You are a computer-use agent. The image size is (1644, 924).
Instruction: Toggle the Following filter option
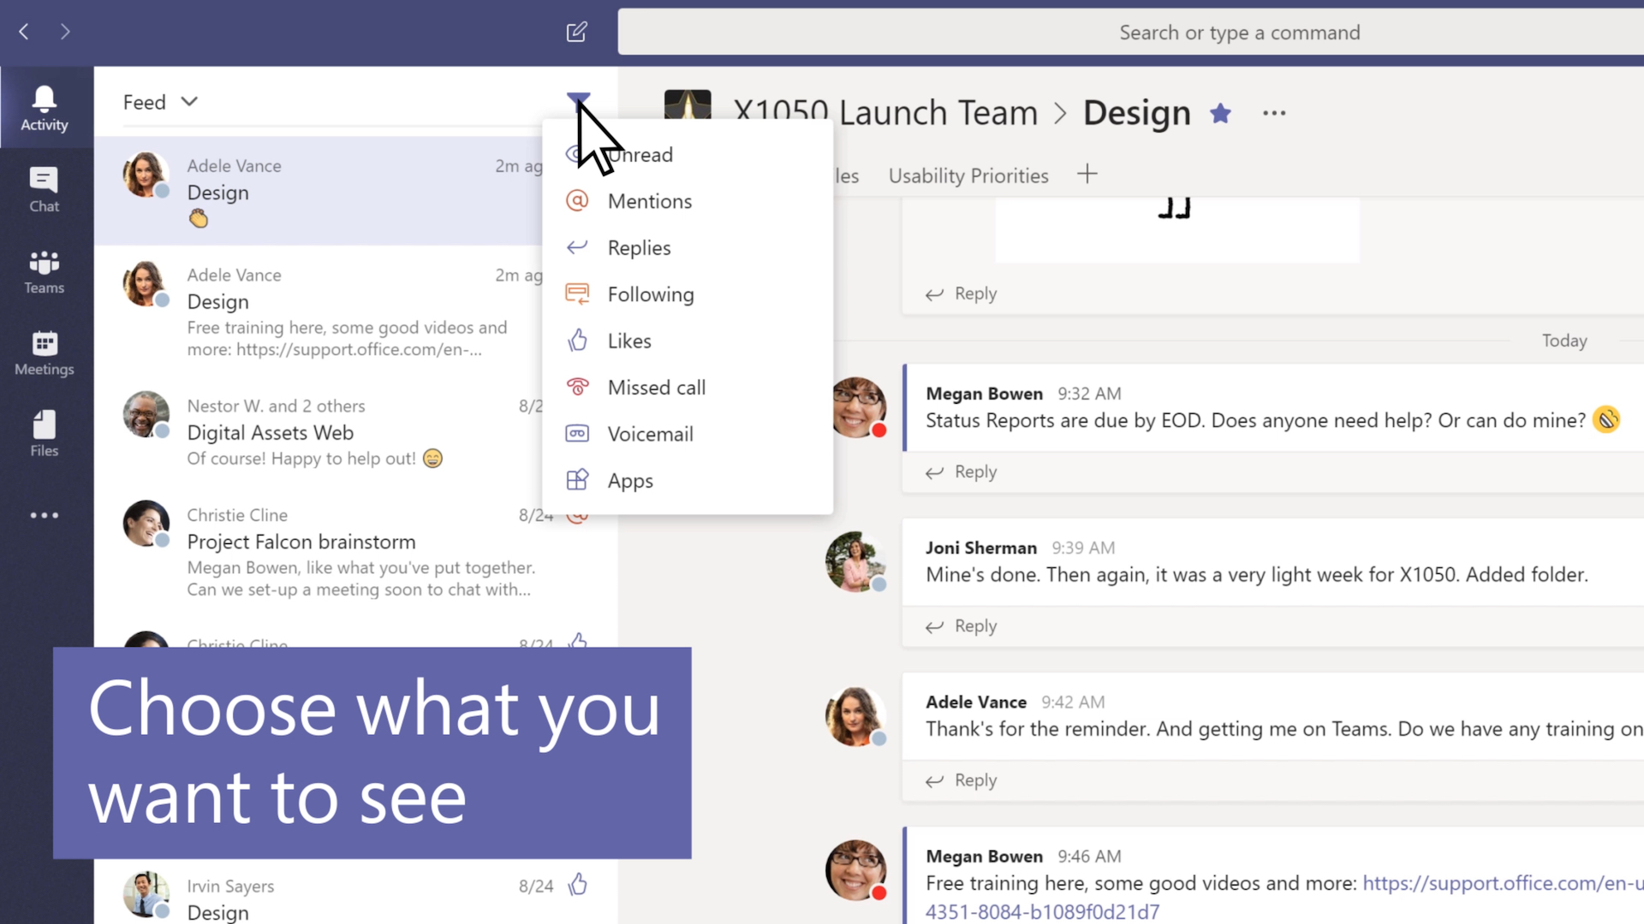coord(652,293)
